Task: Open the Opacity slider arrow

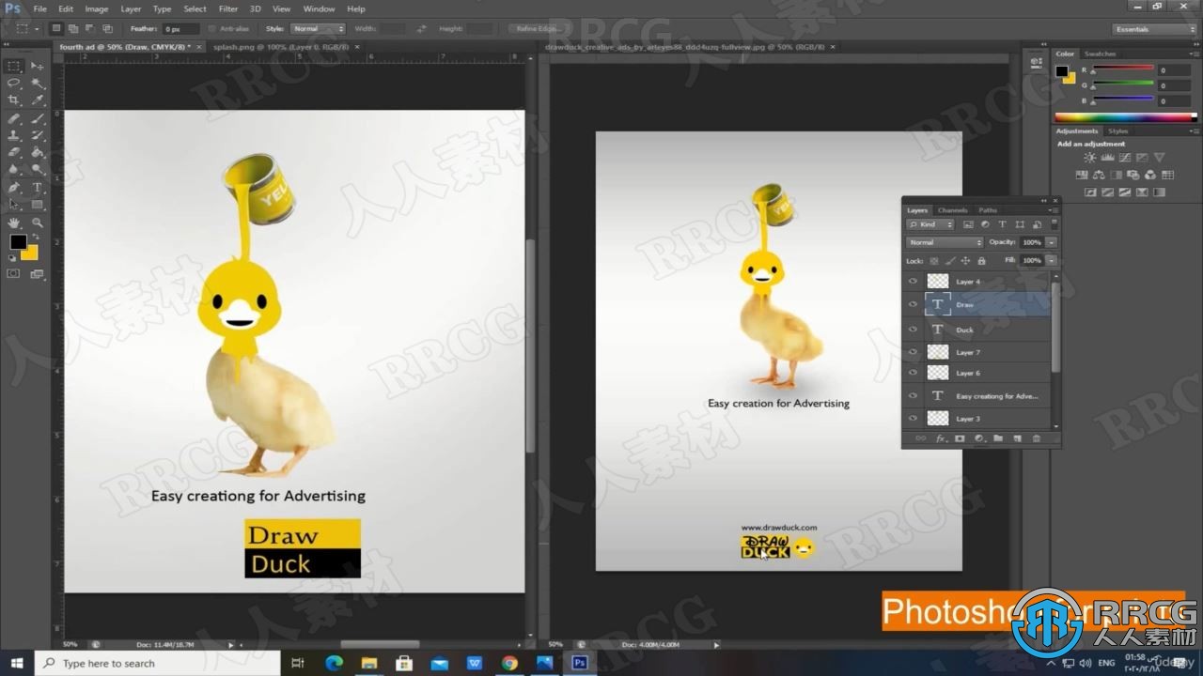Action: [1051, 242]
